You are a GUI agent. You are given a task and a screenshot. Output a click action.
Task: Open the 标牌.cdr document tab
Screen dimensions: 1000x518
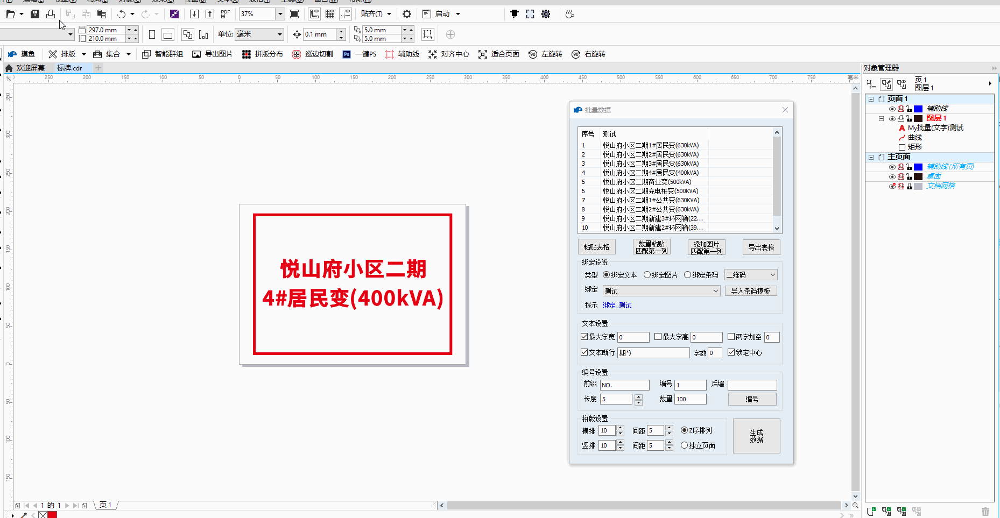[x=69, y=68]
